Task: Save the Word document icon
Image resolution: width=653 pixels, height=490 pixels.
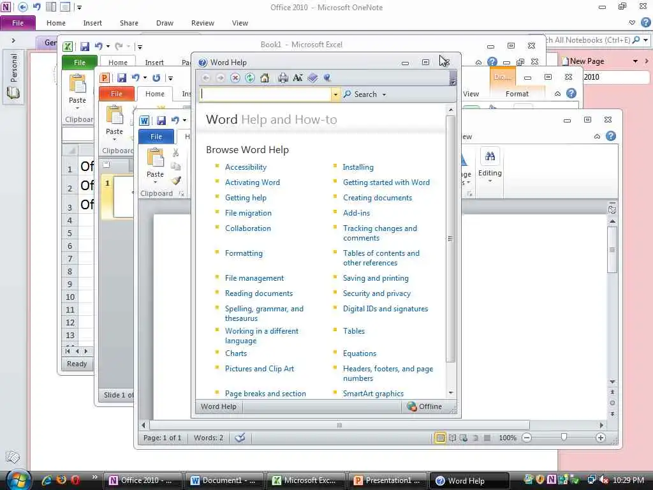Action: click(x=161, y=121)
